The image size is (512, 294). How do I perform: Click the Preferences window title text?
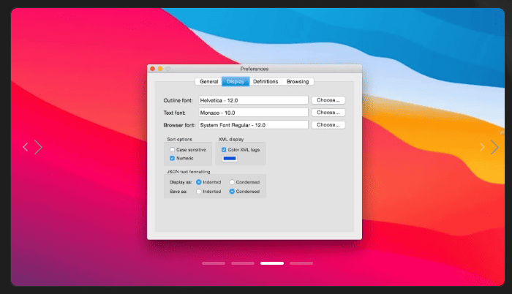tap(255, 69)
